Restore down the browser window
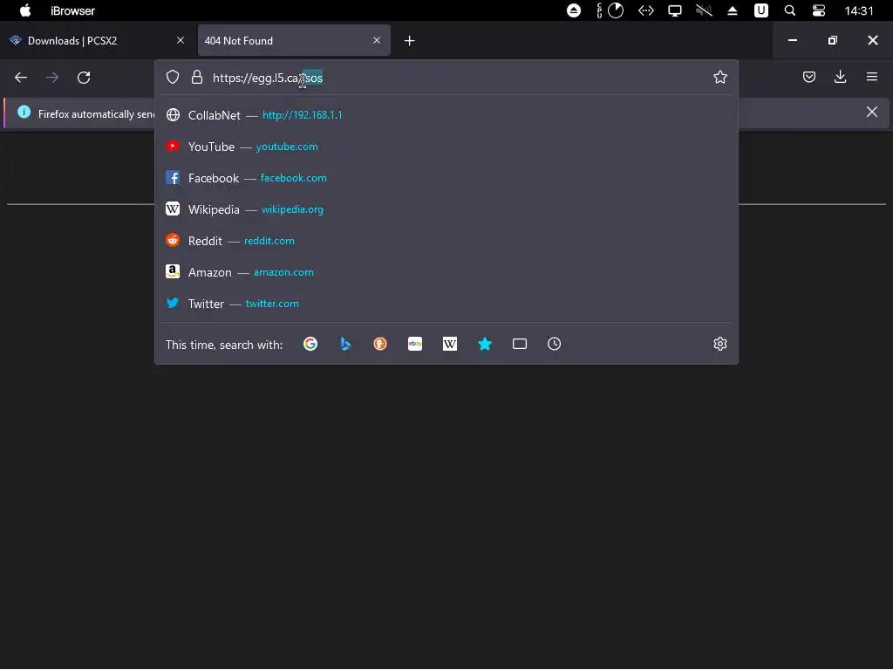This screenshot has height=670, width=893. [833, 40]
